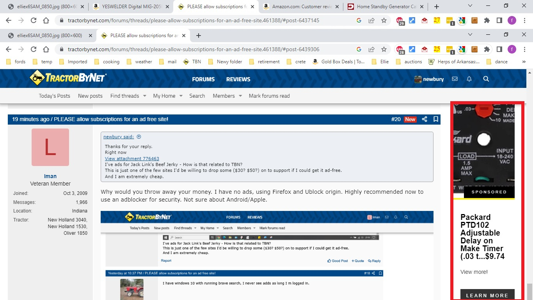Click the page vertical scrollbar thumb

click(529, 291)
